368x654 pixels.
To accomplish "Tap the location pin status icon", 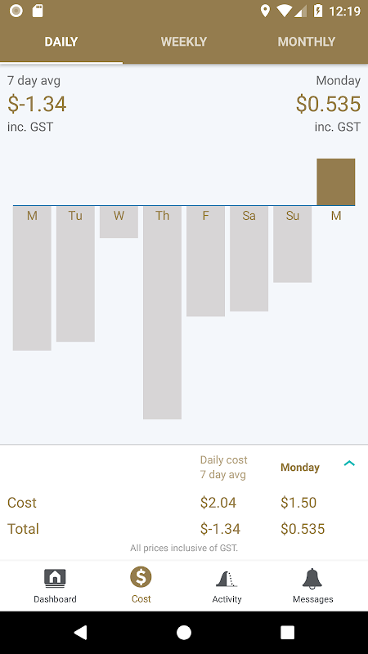I will (x=265, y=11).
